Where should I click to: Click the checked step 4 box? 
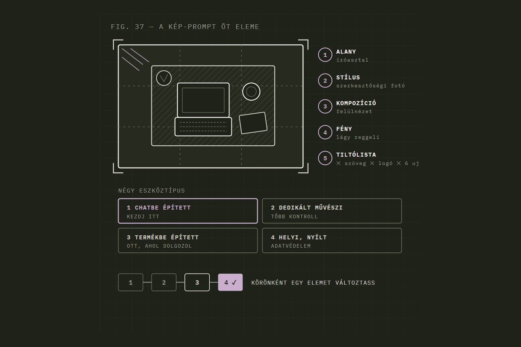click(x=230, y=282)
